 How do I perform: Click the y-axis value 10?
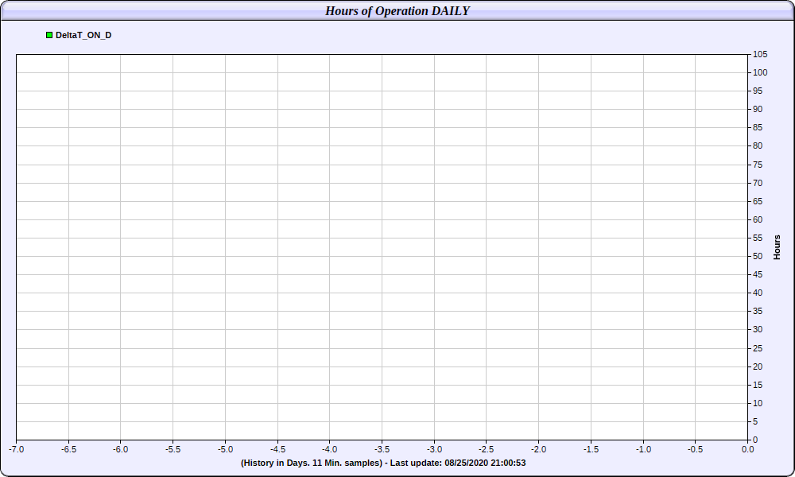click(x=758, y=403)
